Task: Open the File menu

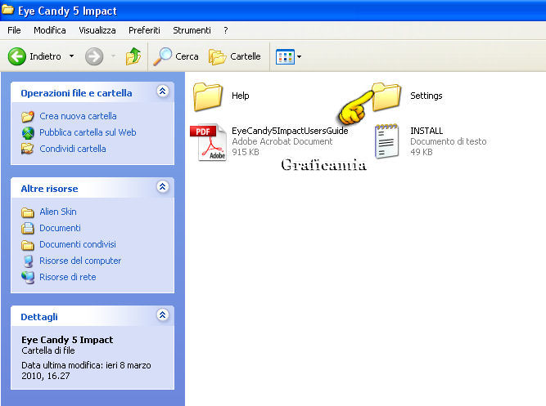Action: click(14, 30)
